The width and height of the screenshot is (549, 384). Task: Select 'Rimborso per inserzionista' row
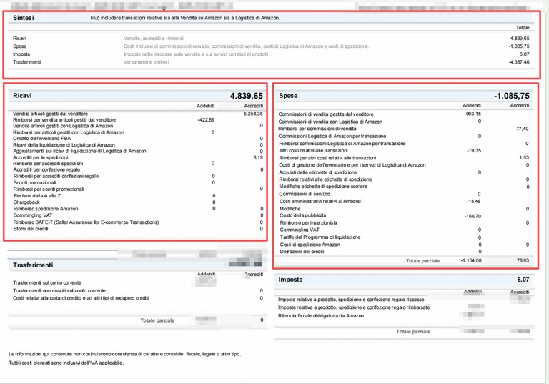pos(405,223)
